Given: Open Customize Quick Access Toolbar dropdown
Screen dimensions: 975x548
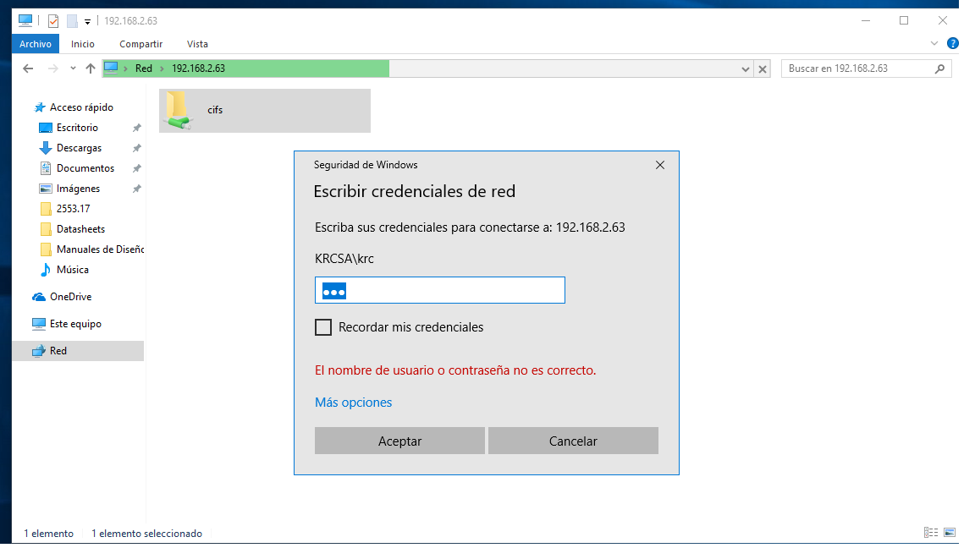Looking at the screenshot, I should [x=88, y=22].
